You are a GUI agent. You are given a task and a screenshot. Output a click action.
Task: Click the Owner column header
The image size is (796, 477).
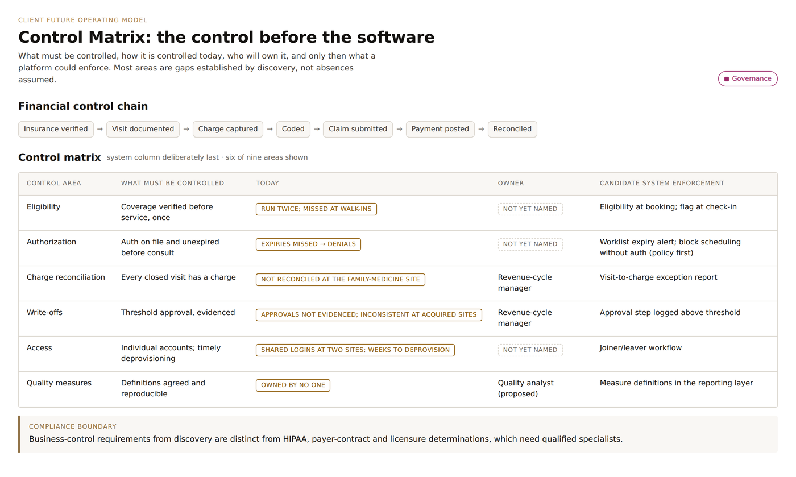coord(511,184)
